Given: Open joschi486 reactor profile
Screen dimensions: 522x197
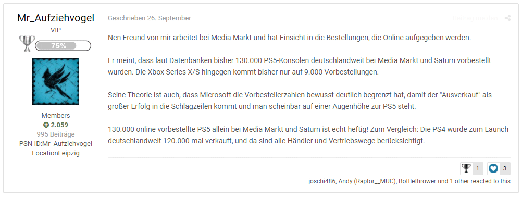Looking at the screenshot, I should [x=322, y=181].
